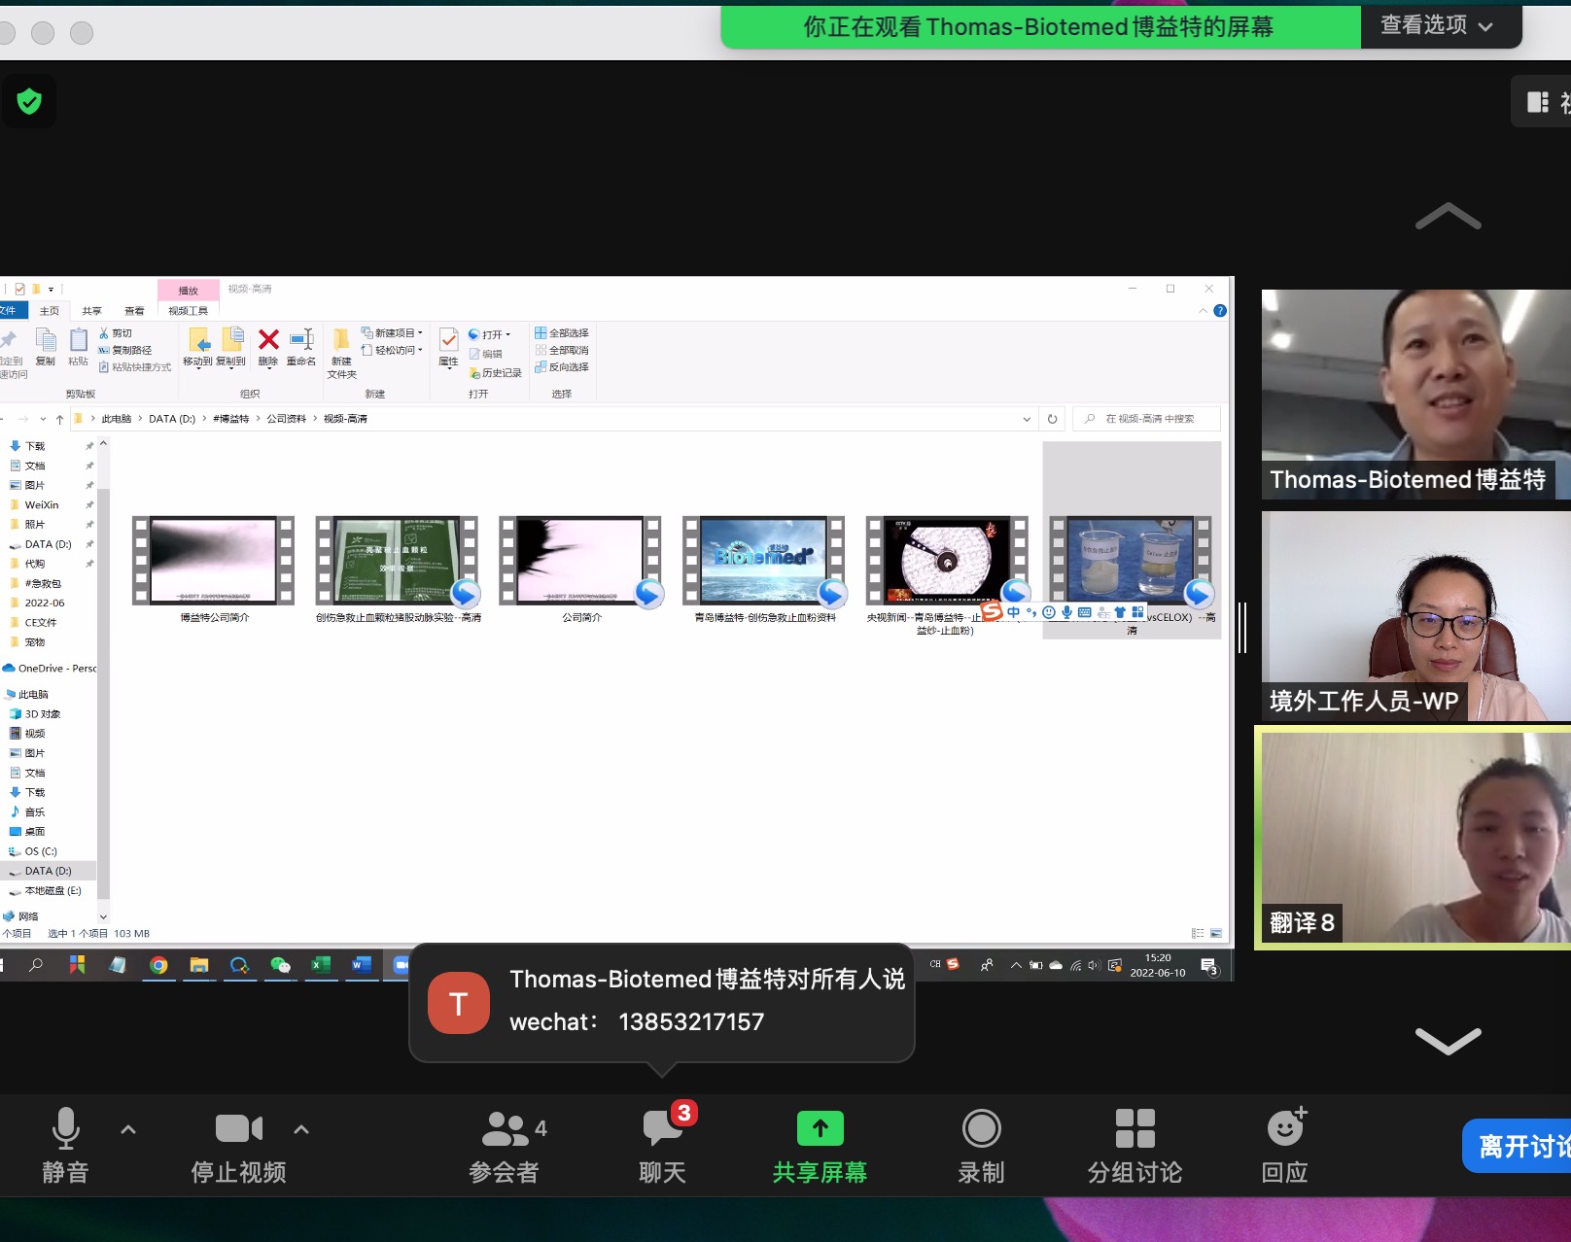Select the 创伤急救止血颗粒猪股动脉实验 video file
Image resolution: width=1571 pixels, height=1242 pixels.
pos(398,569)
